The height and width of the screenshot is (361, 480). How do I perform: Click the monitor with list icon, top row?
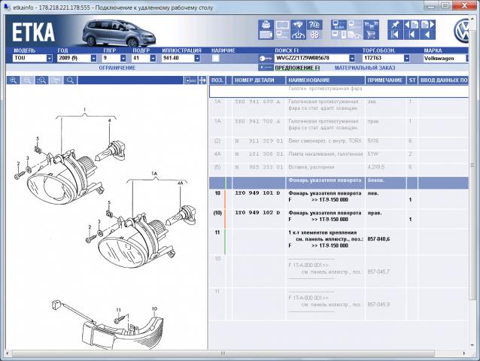point(355,25)
